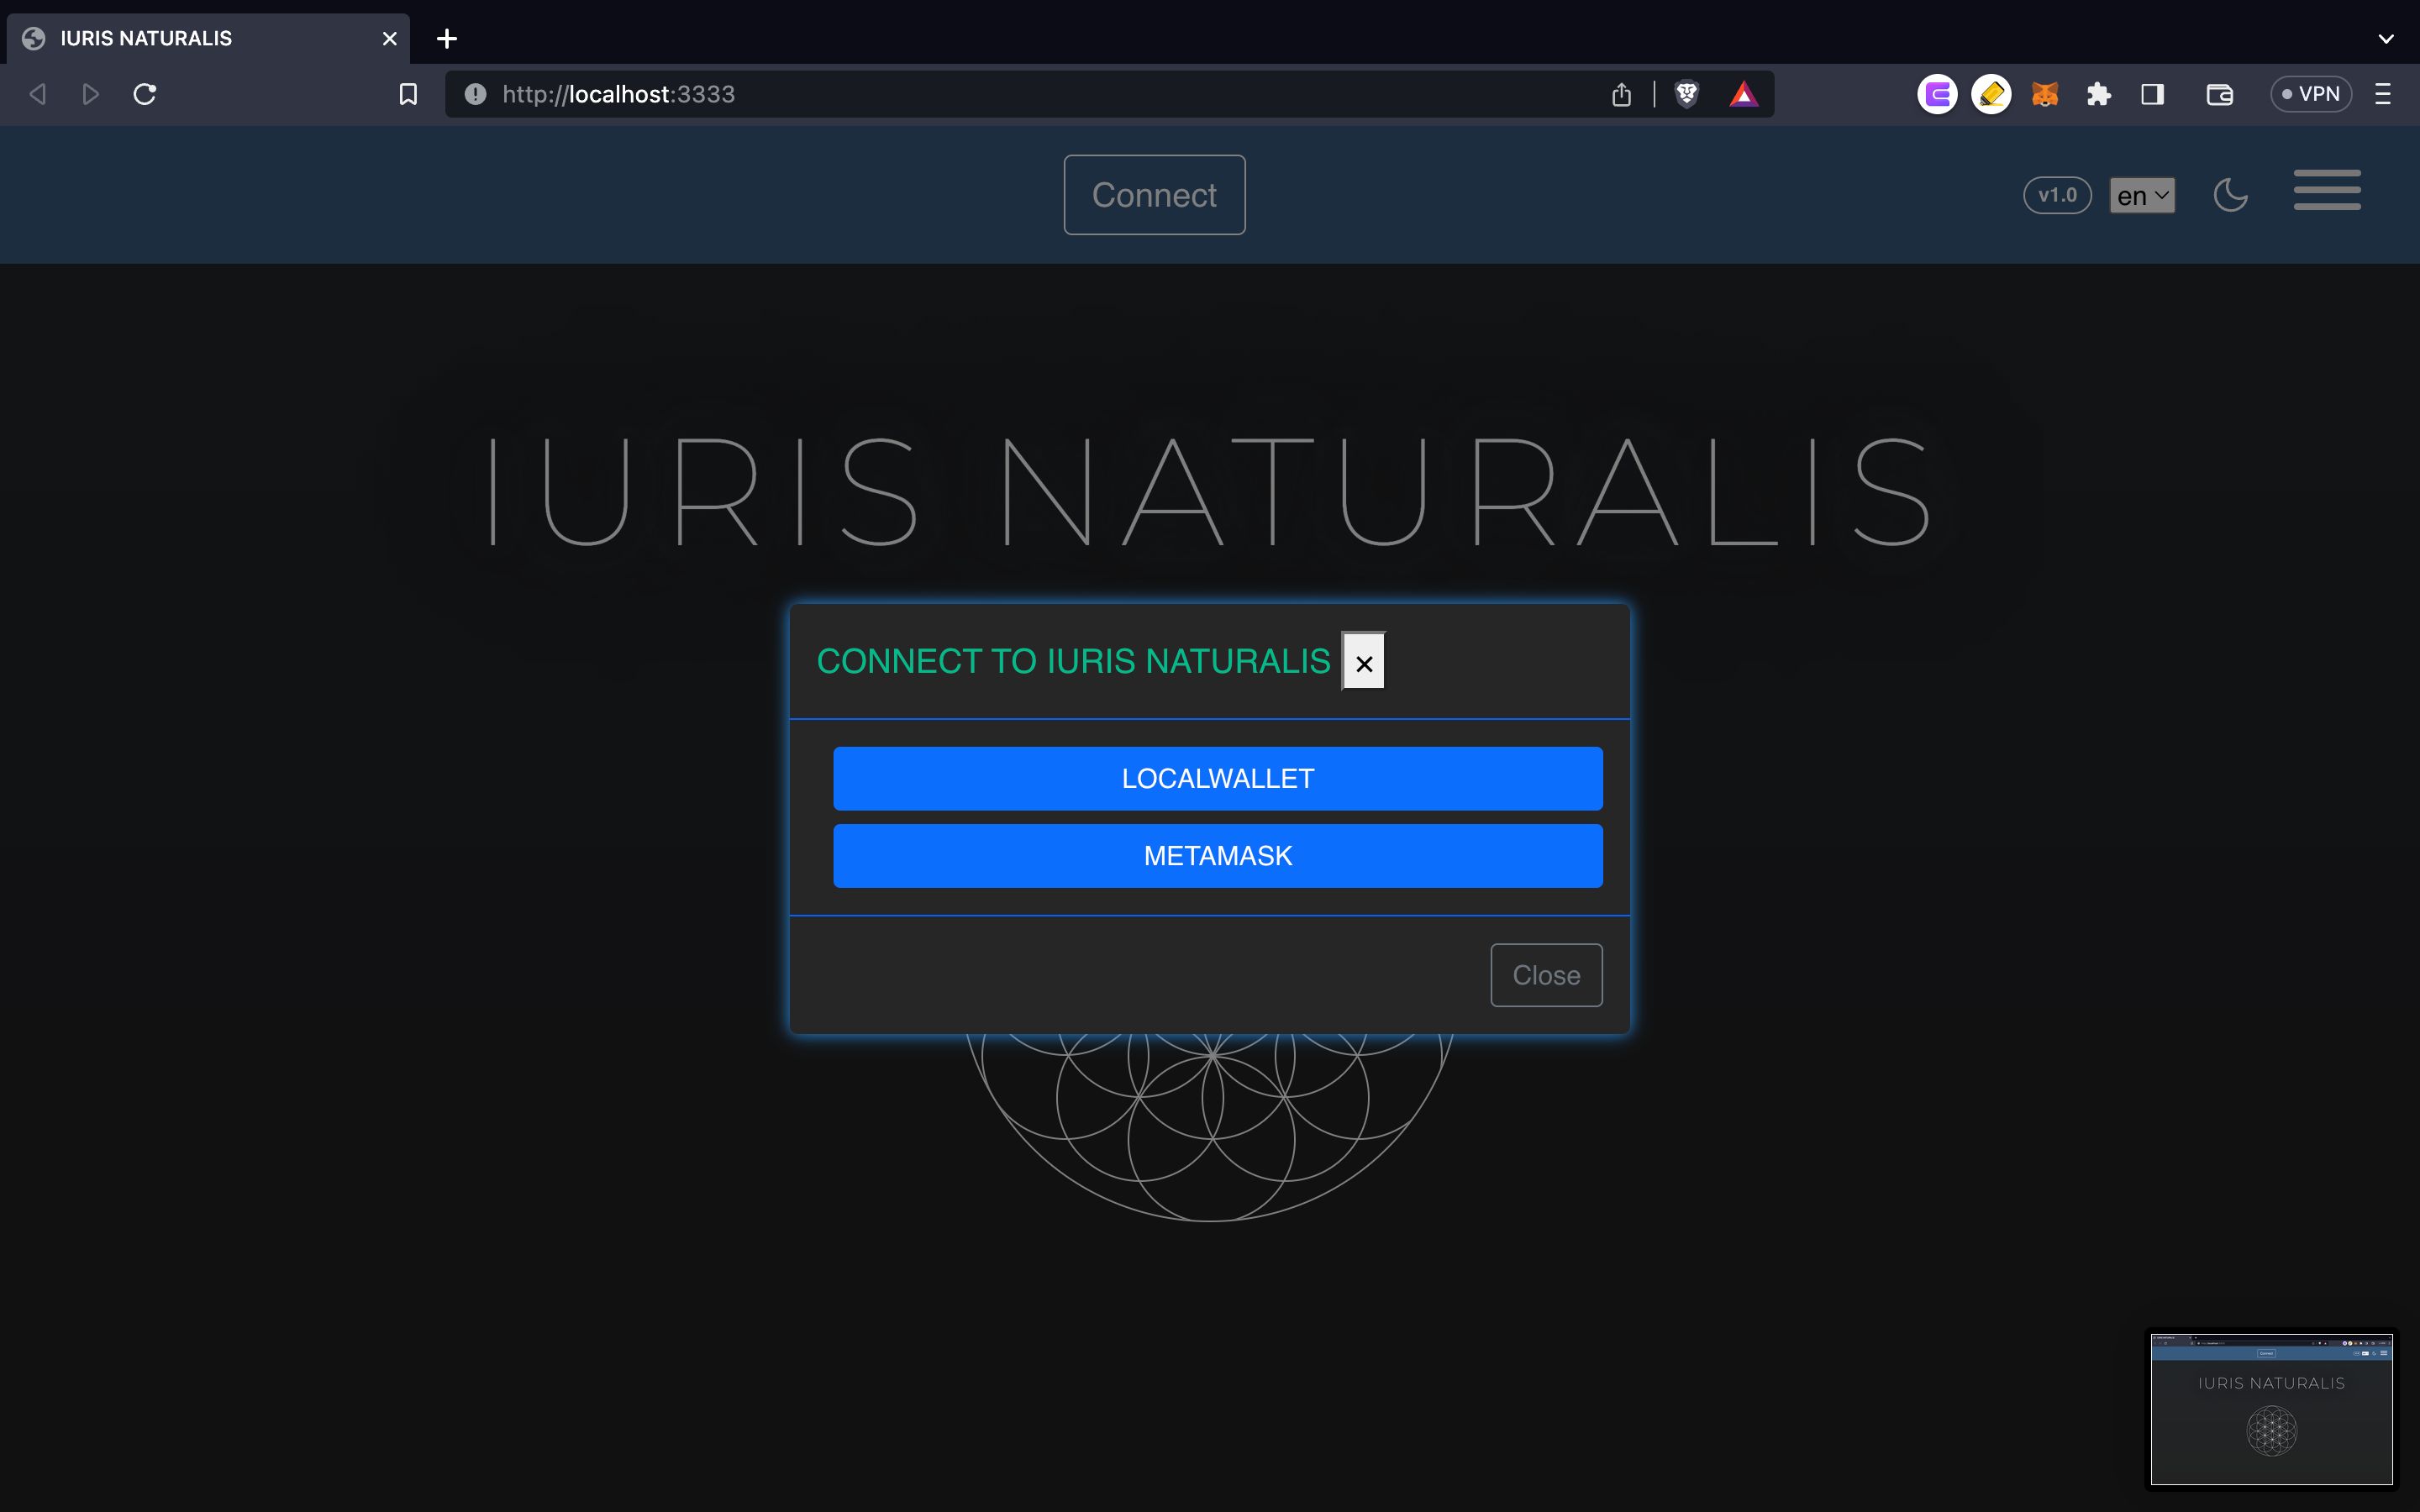Open the extensions puzzle-piece menu

[x=2099, y=94]
